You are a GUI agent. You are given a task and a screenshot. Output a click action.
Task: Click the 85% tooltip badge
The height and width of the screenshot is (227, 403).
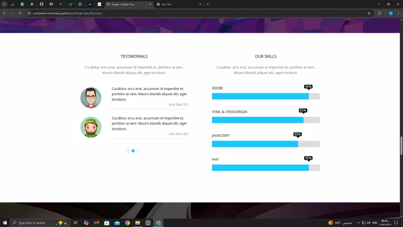tap(303, 110)
